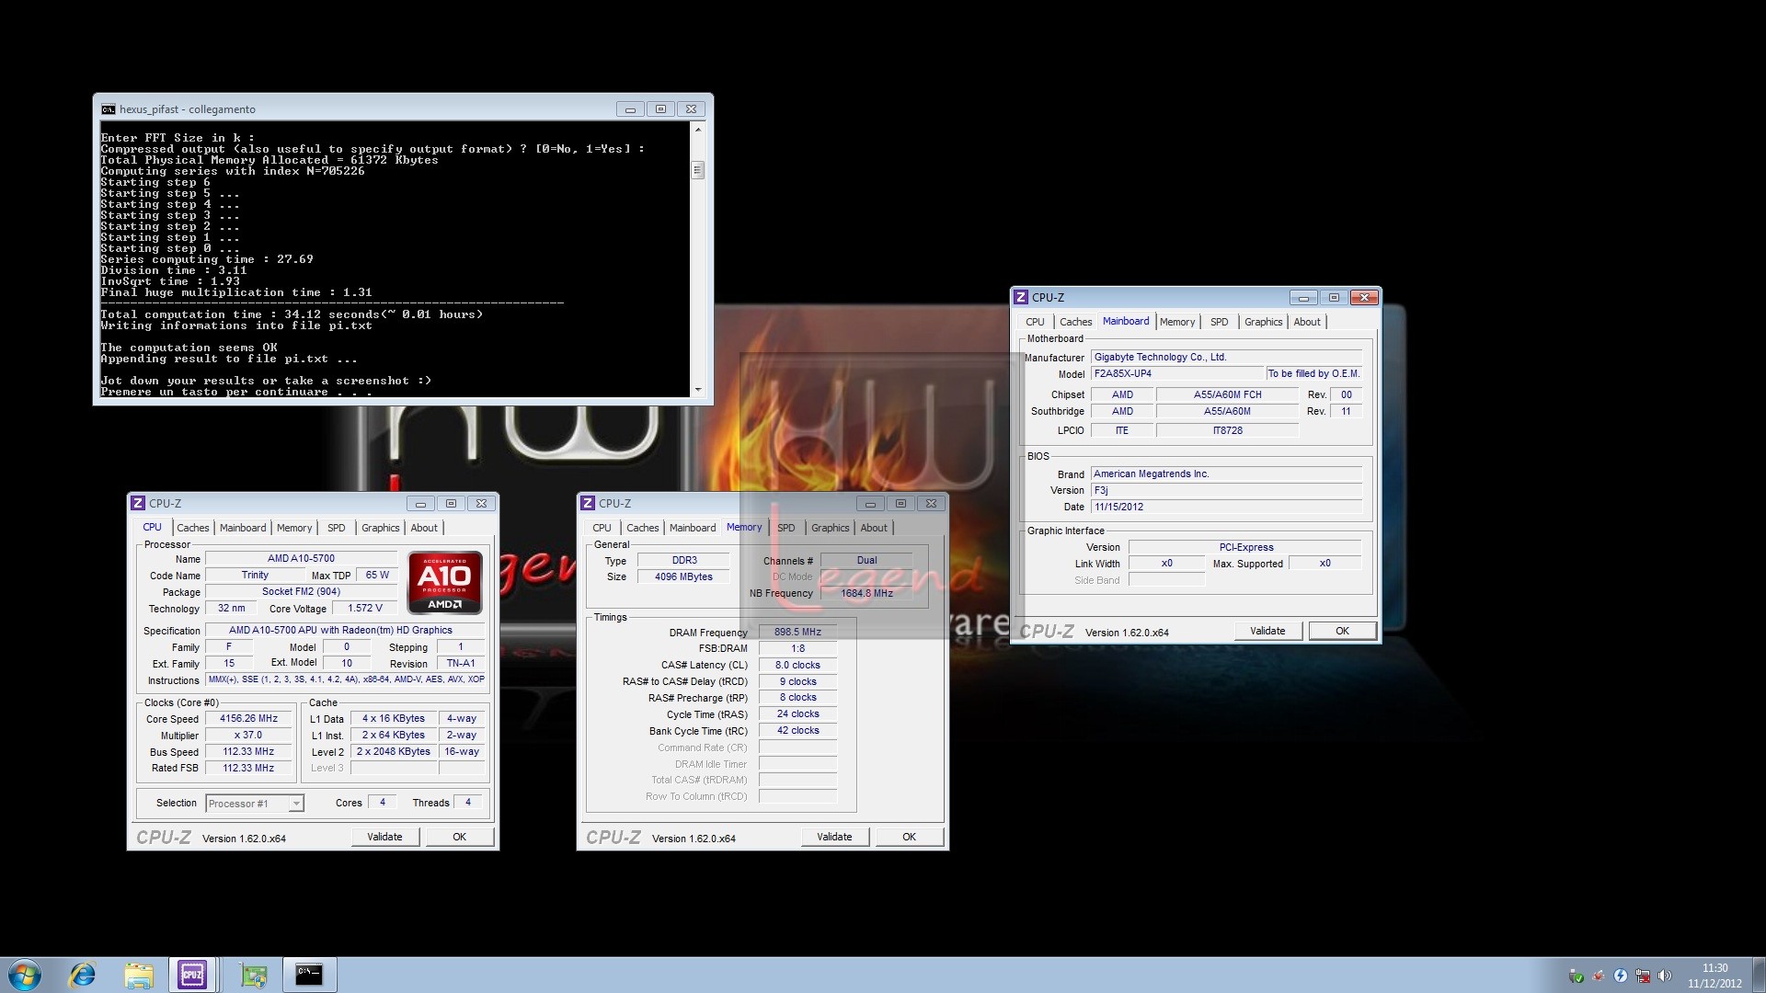1766x993 pixels.
Task: Click the blue lightning bolt tray icon
Action: point(1621,976)
